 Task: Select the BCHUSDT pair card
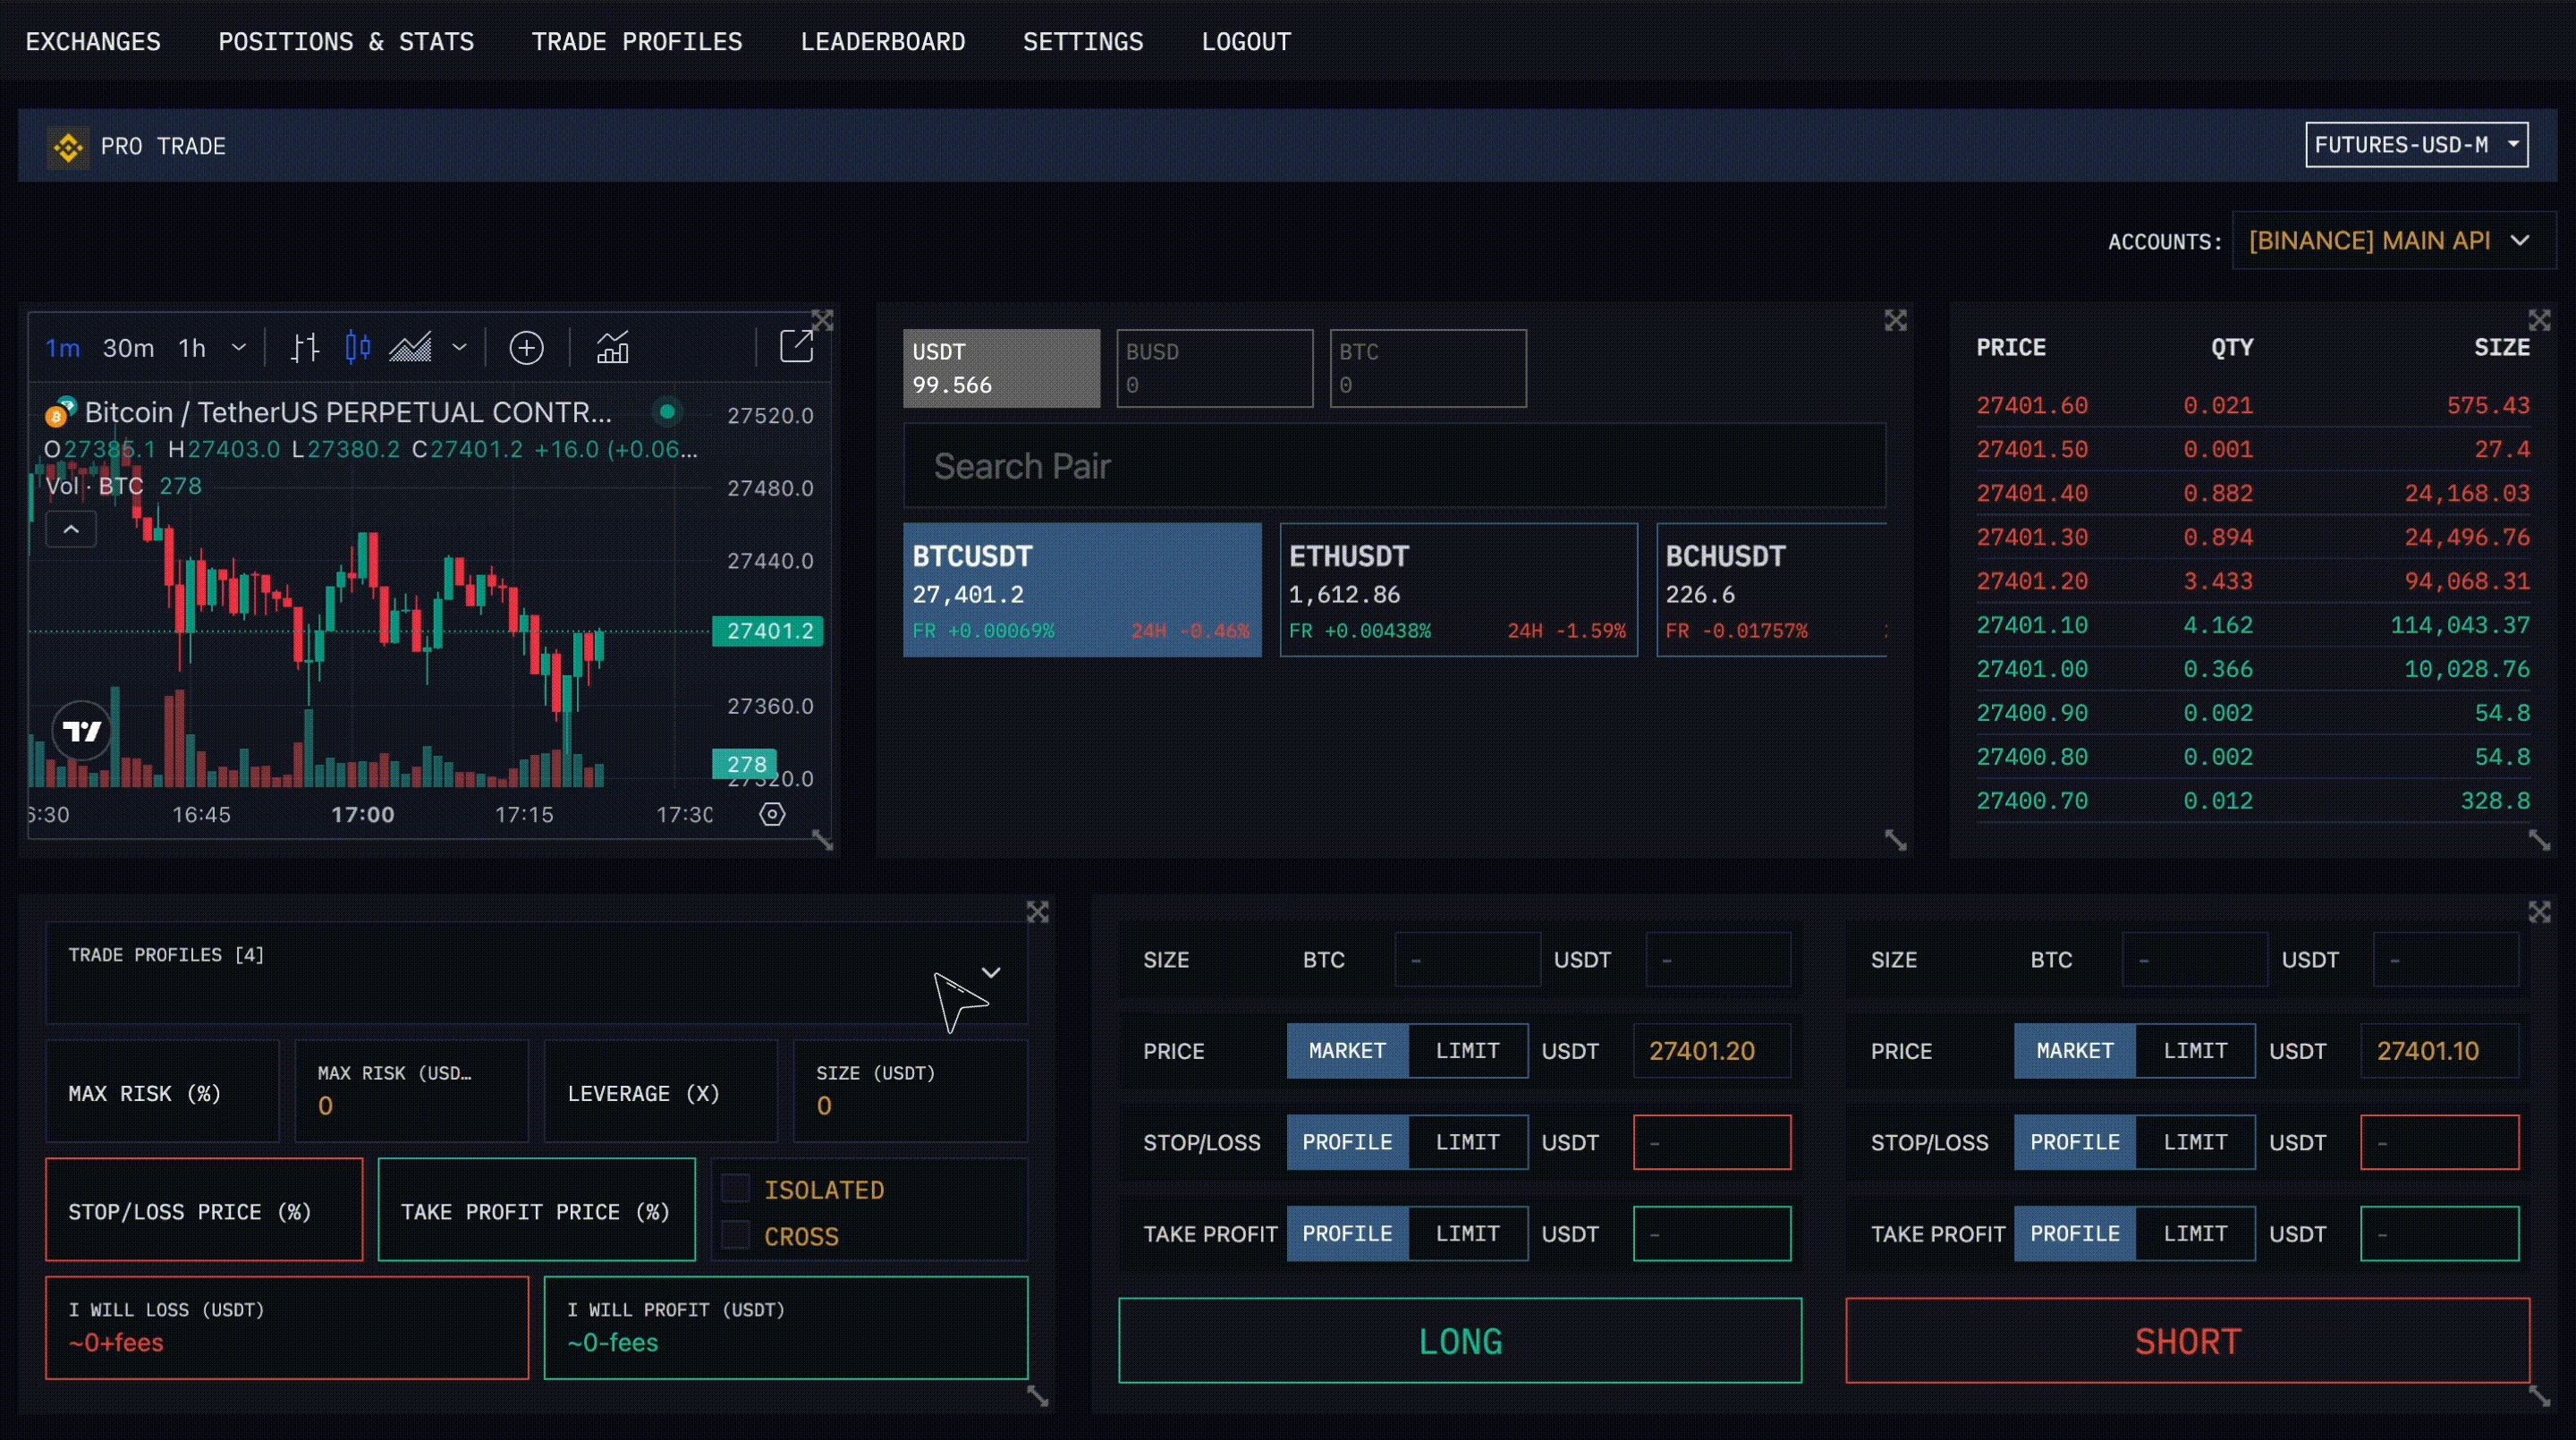(x=1771, y=590)
